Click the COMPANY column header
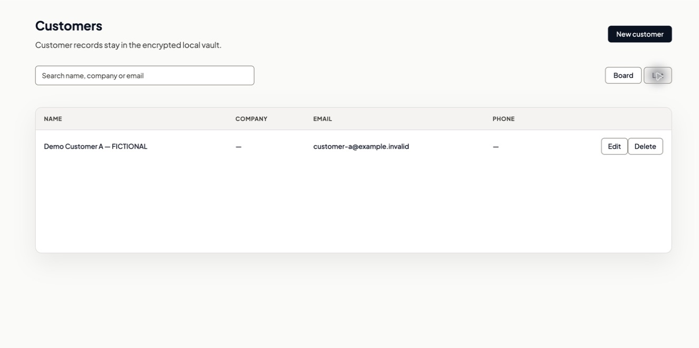 (251, 119)
